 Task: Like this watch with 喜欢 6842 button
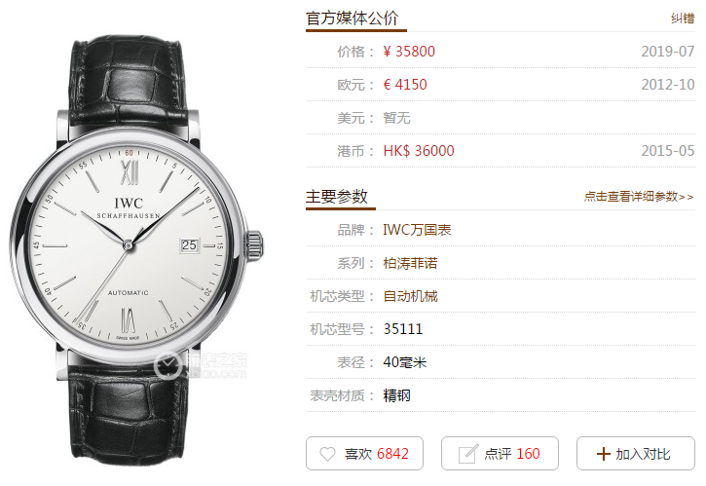tap(365, 453)
